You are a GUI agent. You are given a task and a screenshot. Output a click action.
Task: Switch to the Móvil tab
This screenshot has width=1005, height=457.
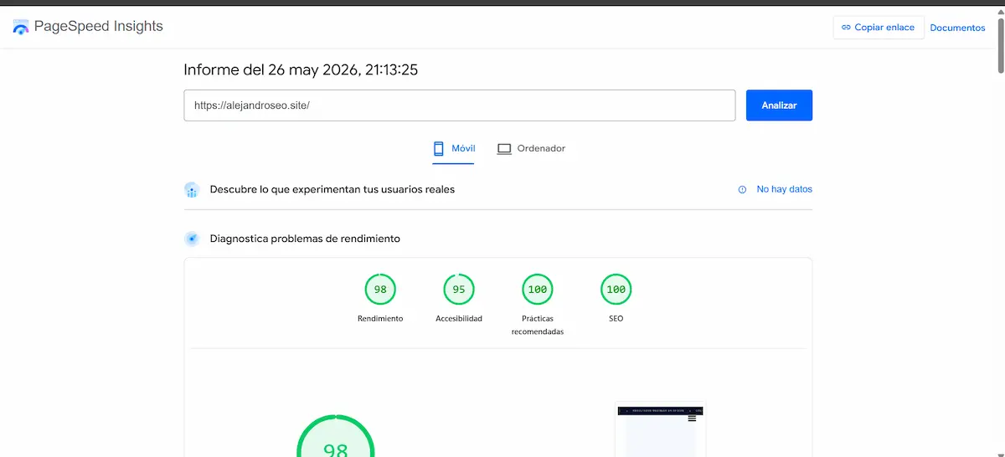coord(453,149)
